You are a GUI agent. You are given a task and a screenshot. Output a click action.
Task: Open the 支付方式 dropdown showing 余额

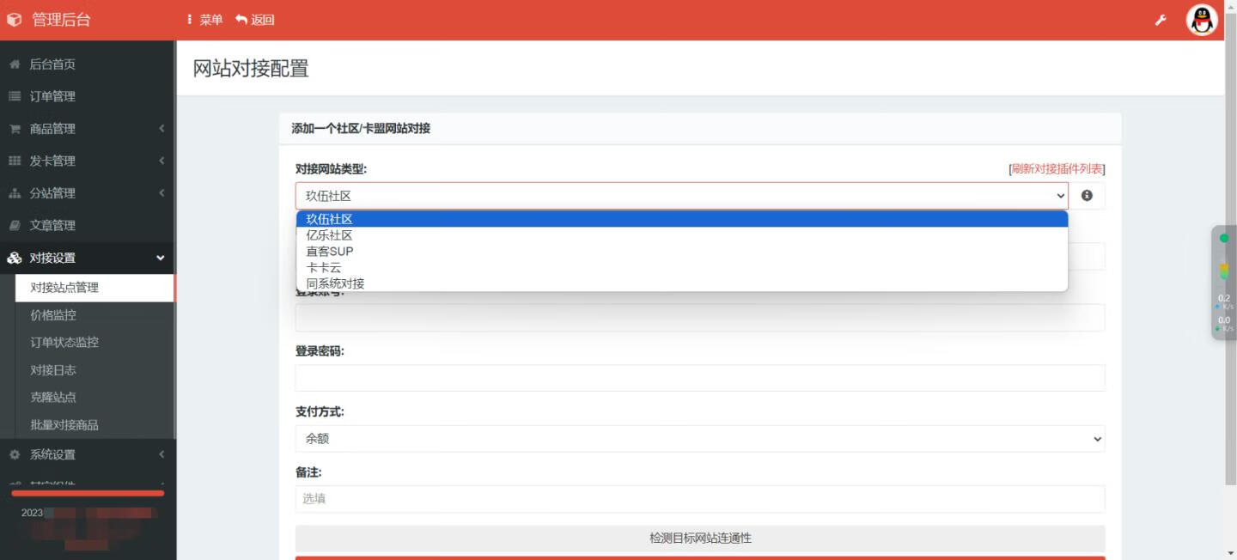[699, 439]
